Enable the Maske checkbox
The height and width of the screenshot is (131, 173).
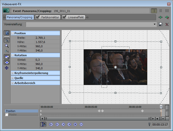pyautogui.click(x=6, y=114)
